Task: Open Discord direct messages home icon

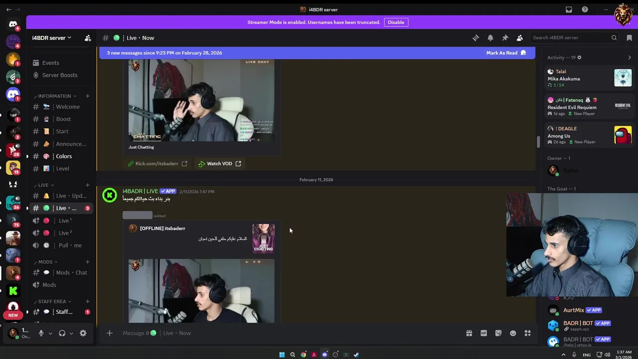Action: [x=13, y=24]
